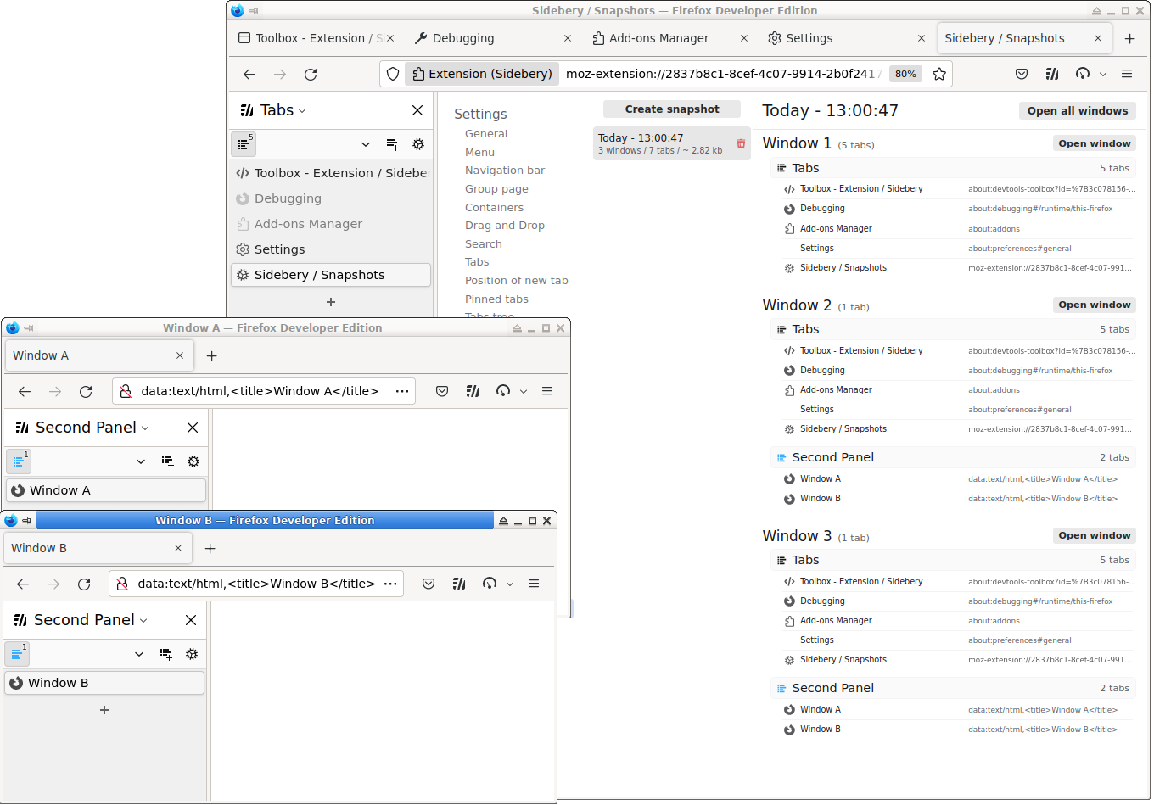This screenshot has width=1154, height=805.
Task: Open Sidebery settings gear in Tabs sidebar
Action: coord(418,144)
